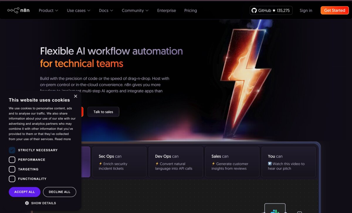The image size is (352, 213).
Task: Check the Targeting cookies checkbox
Action: (x=12, y=169)
